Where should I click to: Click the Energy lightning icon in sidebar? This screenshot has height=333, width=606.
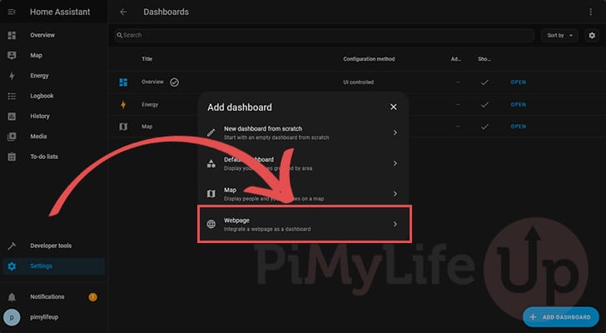(12, 76)
